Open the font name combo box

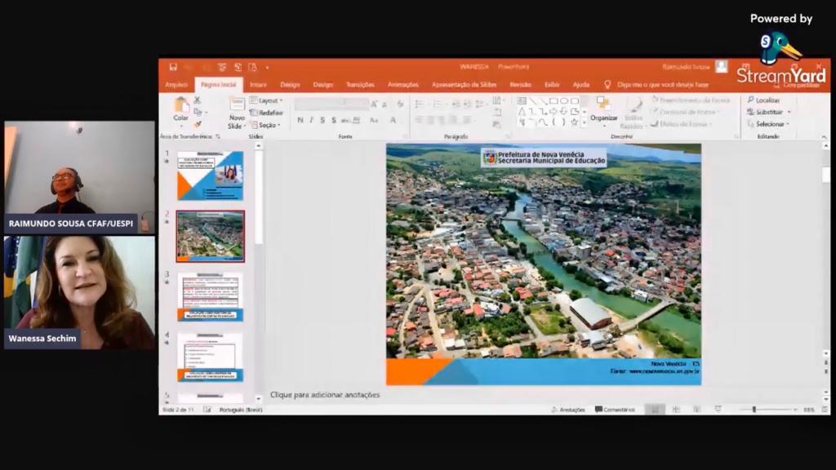[319, 103]
